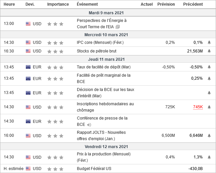The height and width of the screenshot is (173, 216).
Task: Click the Heure column header
Action: (x=9, y=4)
